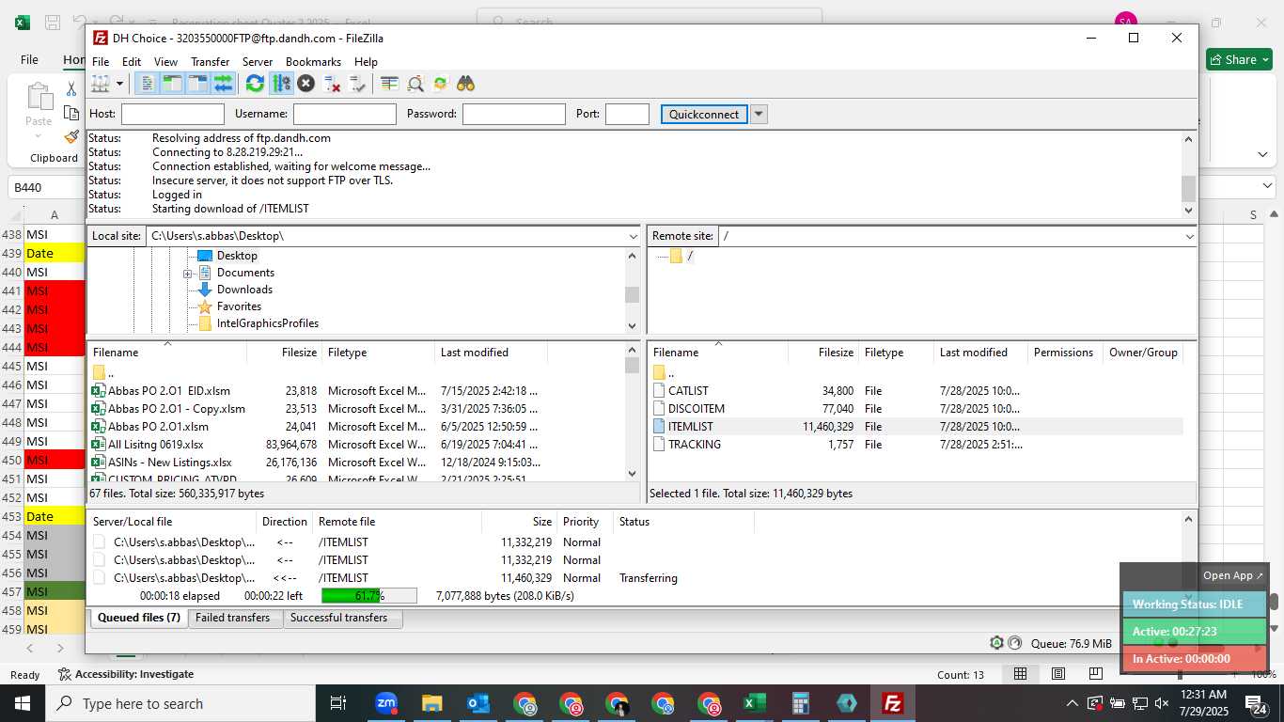Switch to Queued files tab

(x=139, y=619)
